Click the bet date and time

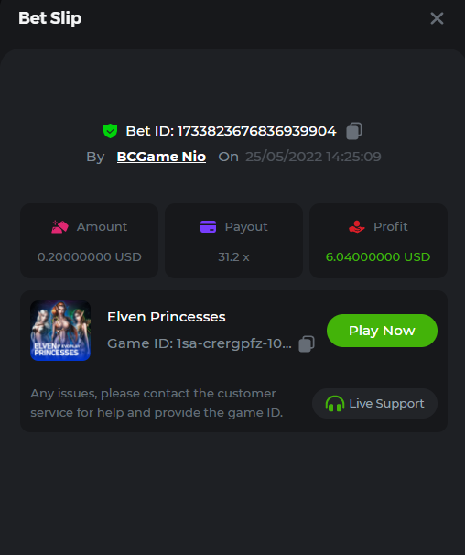313,157
